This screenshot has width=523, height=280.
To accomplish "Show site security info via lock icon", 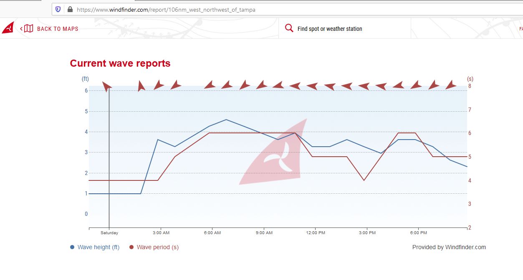I will pos(69,9).
